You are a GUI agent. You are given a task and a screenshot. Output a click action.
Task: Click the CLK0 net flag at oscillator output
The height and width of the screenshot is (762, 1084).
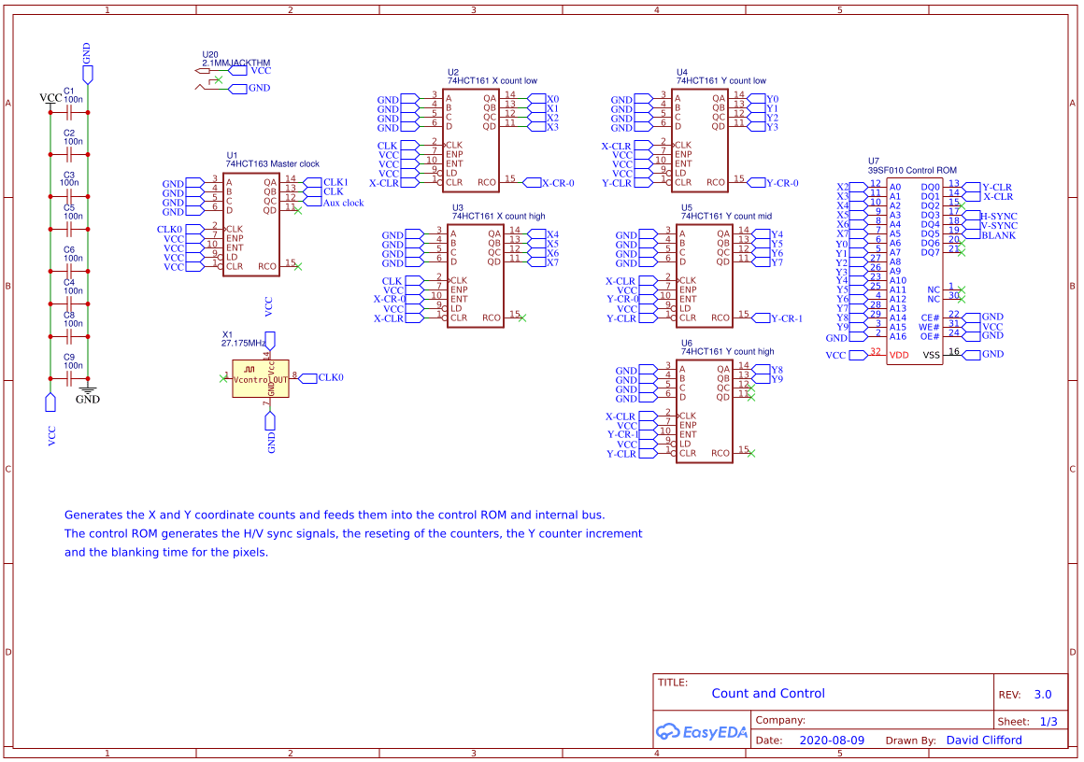click(321, 378)
